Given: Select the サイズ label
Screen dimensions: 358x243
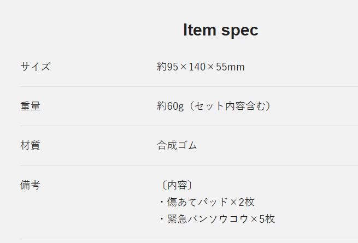Looking at the screenshot, I should click(x=36, y=67).
